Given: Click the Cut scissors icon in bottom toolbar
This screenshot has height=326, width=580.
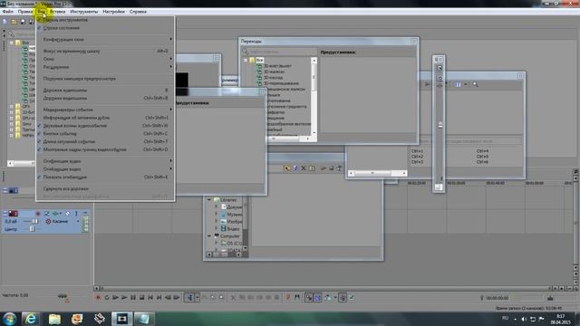Looking at the screenshot, I should tap(234, 298).
